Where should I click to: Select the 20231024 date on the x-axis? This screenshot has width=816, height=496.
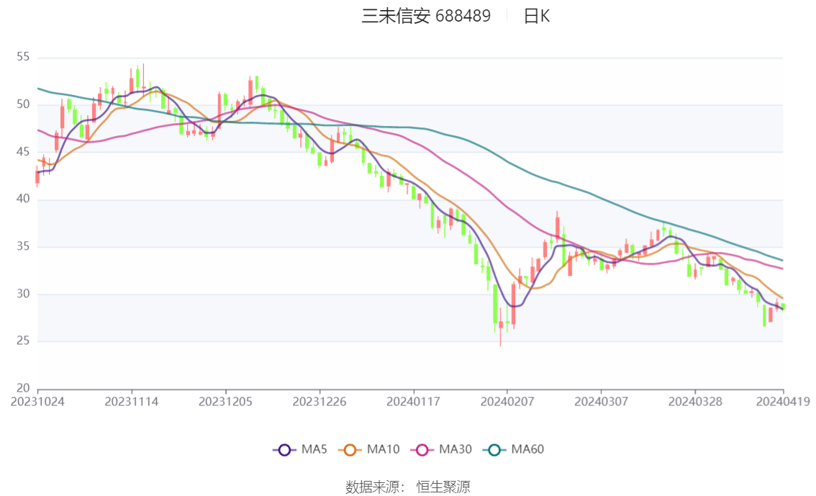pos(37,402)
